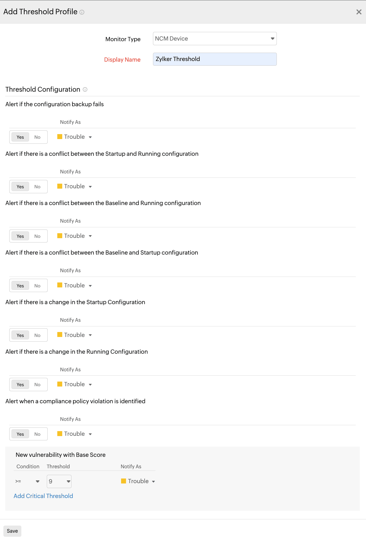
Task: Click the info icon beside Add Threshold Profile
Action: coord(82,12)
